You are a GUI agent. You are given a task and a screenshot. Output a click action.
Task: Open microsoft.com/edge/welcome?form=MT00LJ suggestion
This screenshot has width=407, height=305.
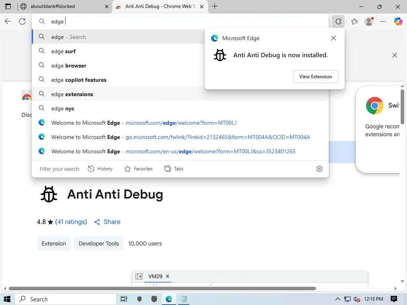pyautogui.click(x=180, y=122)
